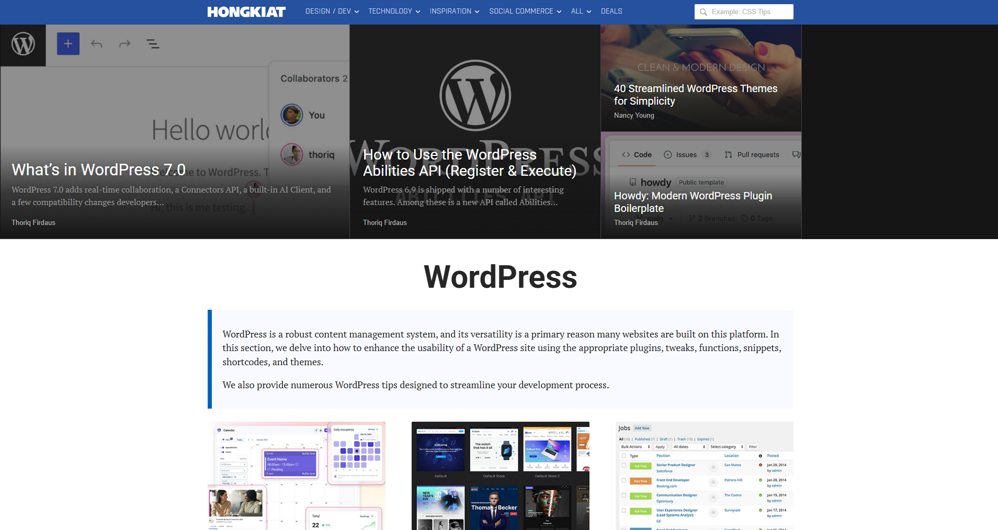Click the WordPress page heading

pos(501,277)
